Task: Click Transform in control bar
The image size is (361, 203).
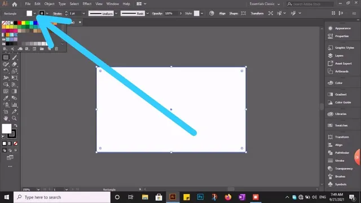Action: pyautogui.click(x=257, y=14)
